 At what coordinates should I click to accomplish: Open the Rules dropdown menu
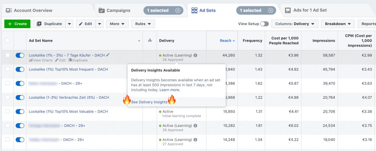143,24
